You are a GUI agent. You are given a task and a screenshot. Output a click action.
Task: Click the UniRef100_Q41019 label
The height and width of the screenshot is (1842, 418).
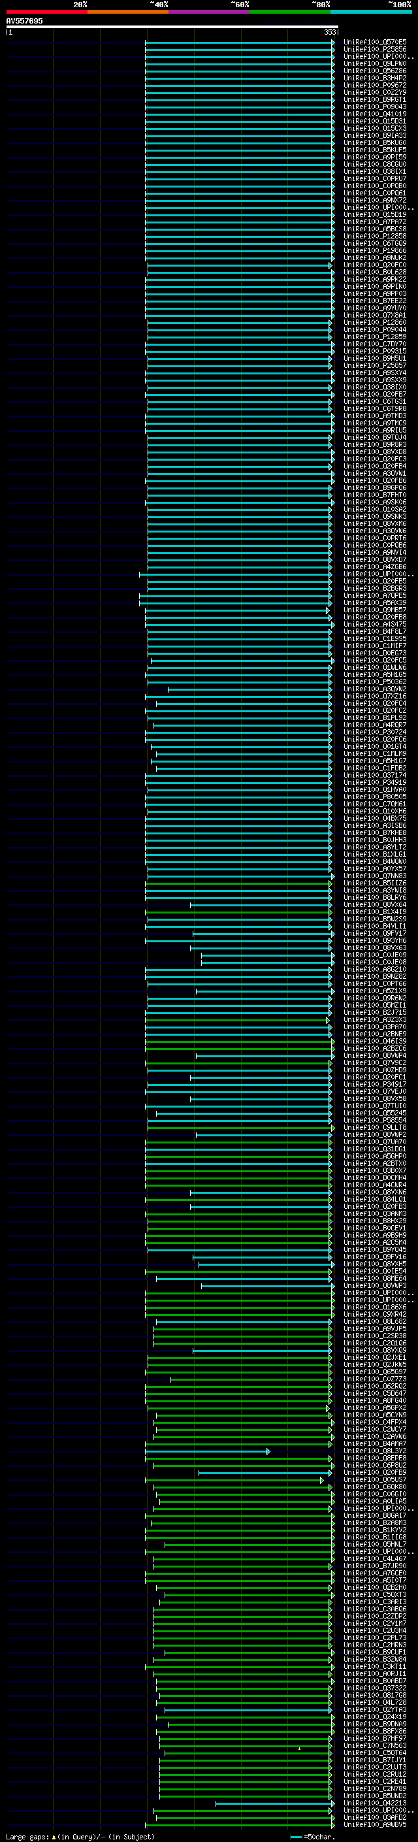tap(375, 114)
